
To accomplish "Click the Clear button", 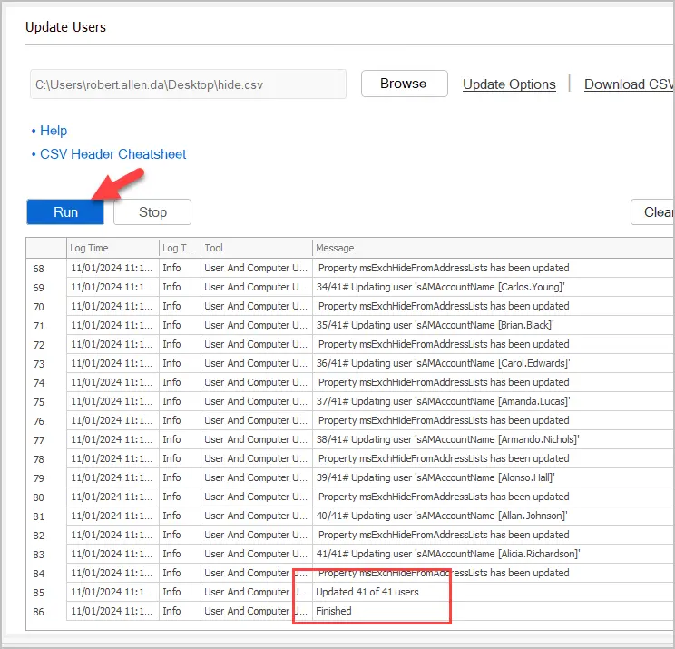I will 652,211.
